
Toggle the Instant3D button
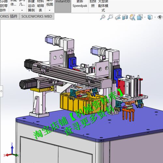click(x=63, y=6)
